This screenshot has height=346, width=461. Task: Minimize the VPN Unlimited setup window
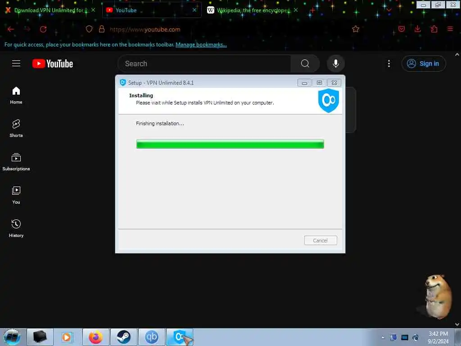click(x=304, y=83)
